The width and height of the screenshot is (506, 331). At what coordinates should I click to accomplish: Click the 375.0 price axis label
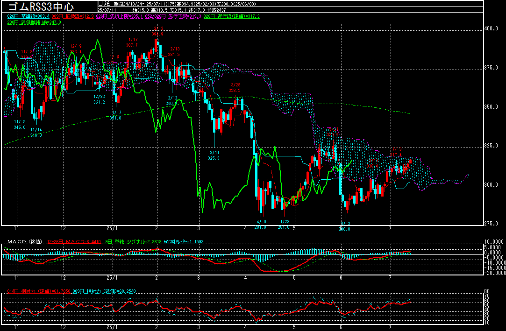tap(491, 68)
